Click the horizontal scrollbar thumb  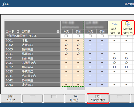point(76,89)
